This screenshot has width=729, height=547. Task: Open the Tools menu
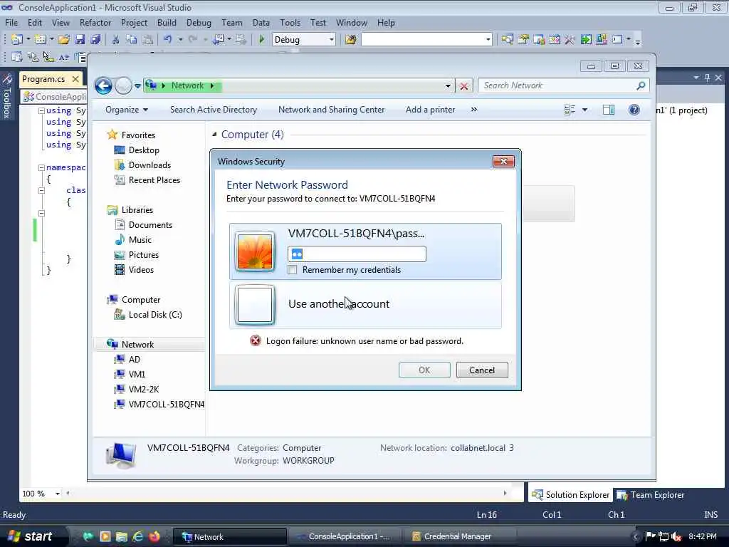point(290,22)
